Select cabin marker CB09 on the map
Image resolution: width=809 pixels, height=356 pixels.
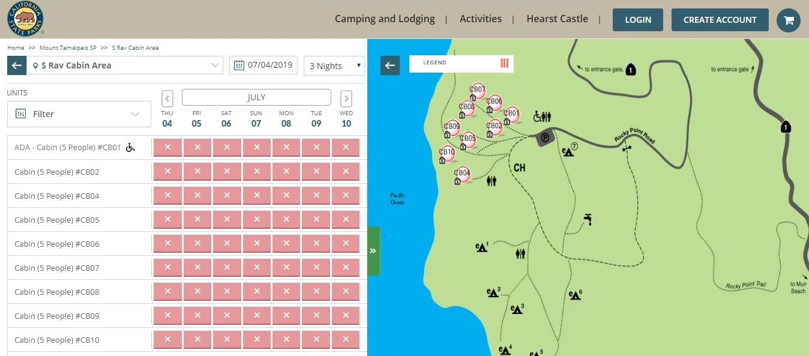(x=451, y=128)
